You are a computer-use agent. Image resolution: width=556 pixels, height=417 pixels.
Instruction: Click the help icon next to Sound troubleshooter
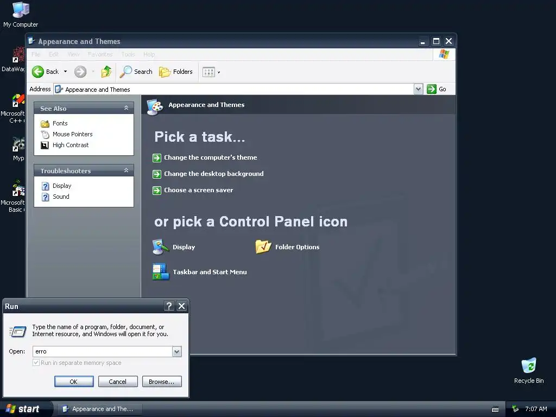pos(46,197)
